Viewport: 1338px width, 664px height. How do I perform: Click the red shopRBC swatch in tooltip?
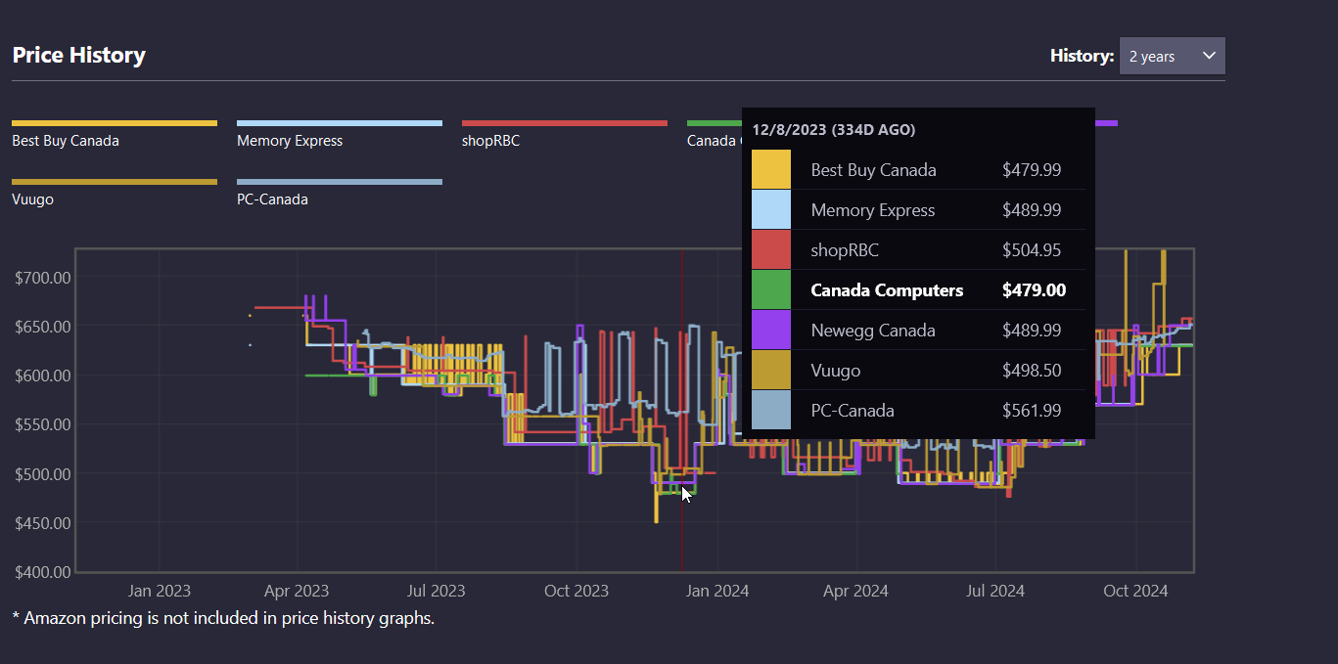pyautogui.click(x=771, y=250)
